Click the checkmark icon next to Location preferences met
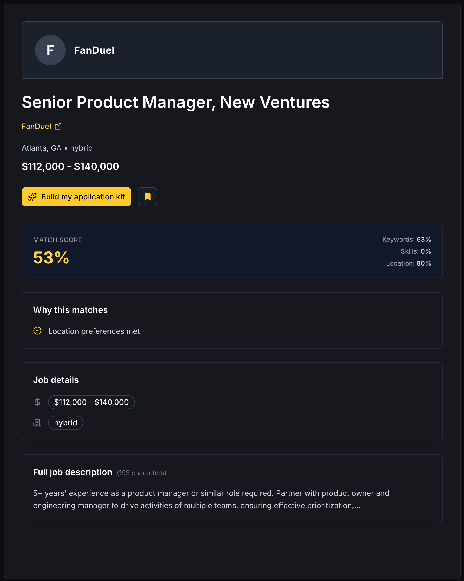This screenshot has width=464, height=581. tap(37, 331)
